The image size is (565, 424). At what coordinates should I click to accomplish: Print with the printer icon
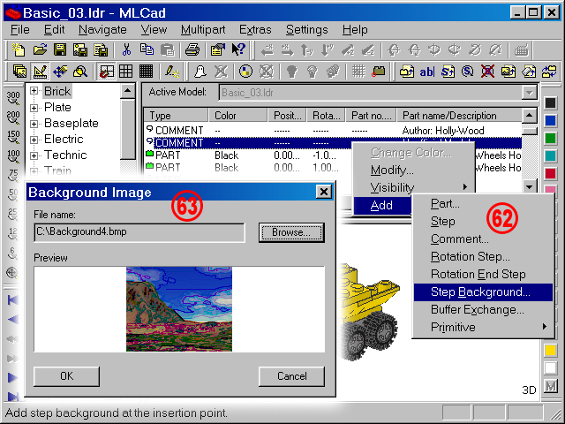click(x=192, y=49)
